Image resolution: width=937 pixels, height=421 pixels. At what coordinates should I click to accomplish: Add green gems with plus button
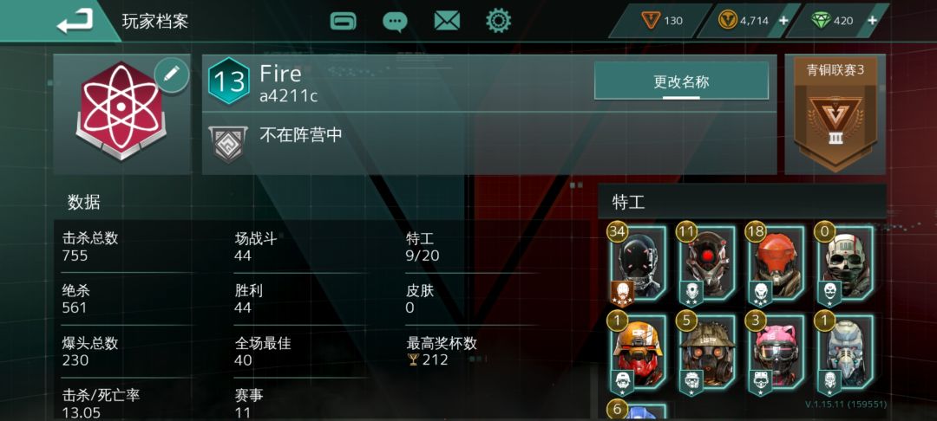pos(872,21)
